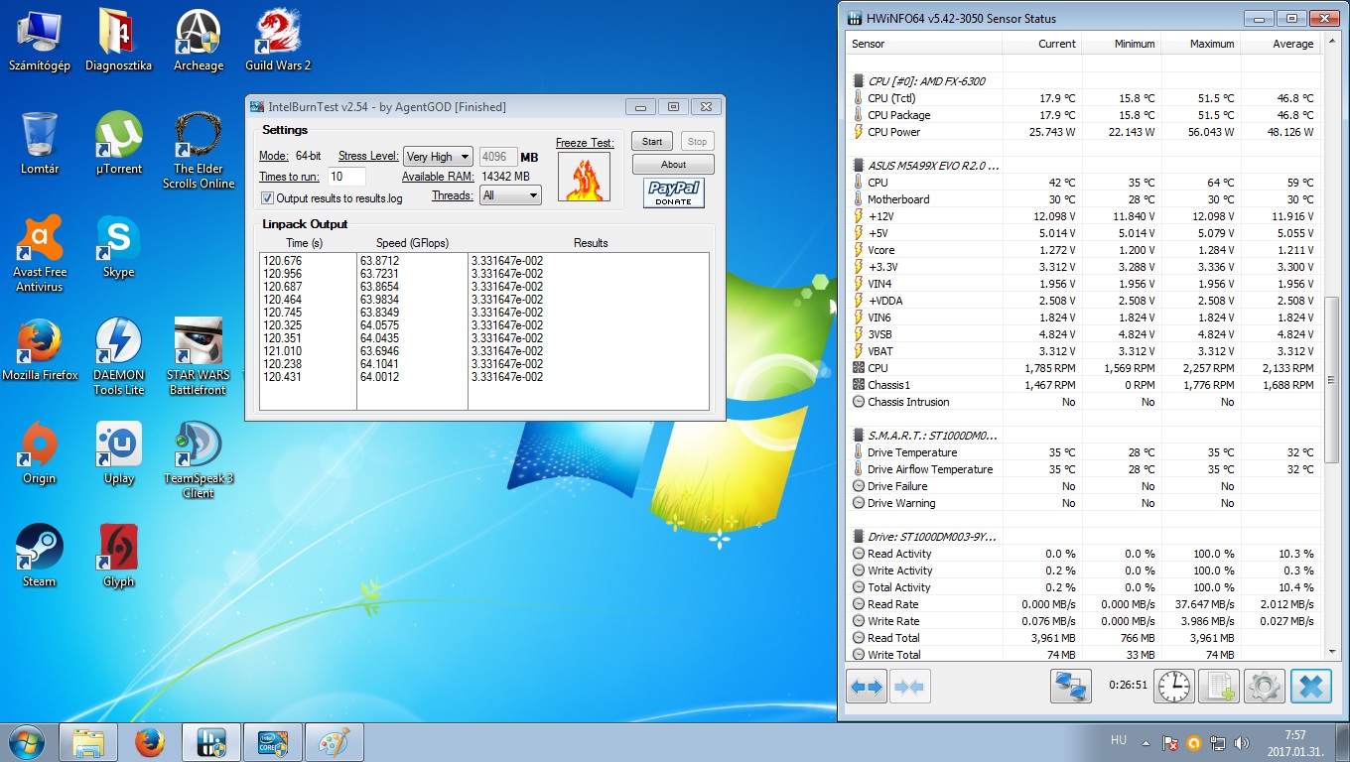The width and height of the screenshot is (1350, 762).
Task: Select the Guild Wars 2 shortcut
Action: (x=278, y=41)
